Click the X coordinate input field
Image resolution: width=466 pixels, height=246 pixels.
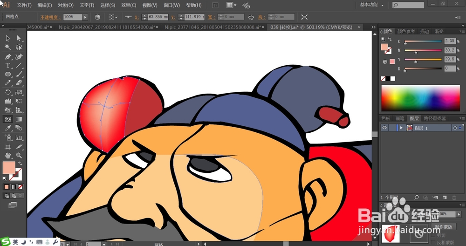point(158,17)
